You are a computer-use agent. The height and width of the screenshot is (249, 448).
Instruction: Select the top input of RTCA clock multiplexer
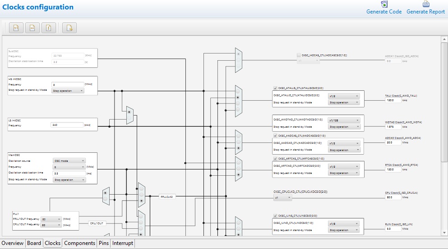[x=238, y=163]
